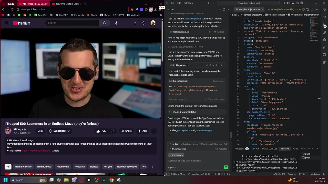Click the main-backup branch in status bar
The width and height of the screenshot is (328, 184).
pos(196,174)
